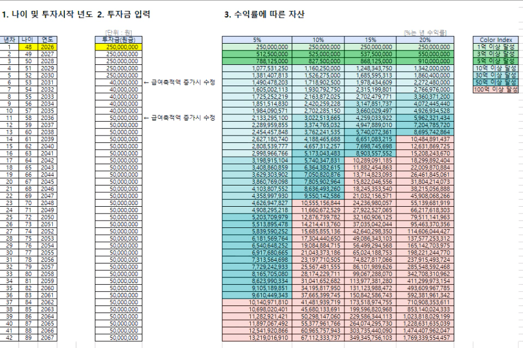Click the '2. 투자금 입력' heading
The image size is (523, 348).
124,14
